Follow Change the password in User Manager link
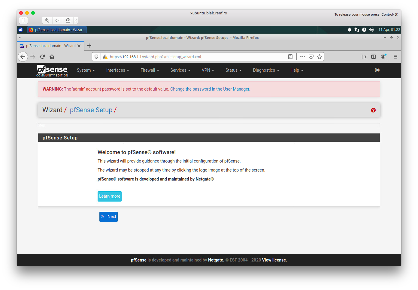The width and height of the screenshot is (418, 290). (x=210, y=89)
